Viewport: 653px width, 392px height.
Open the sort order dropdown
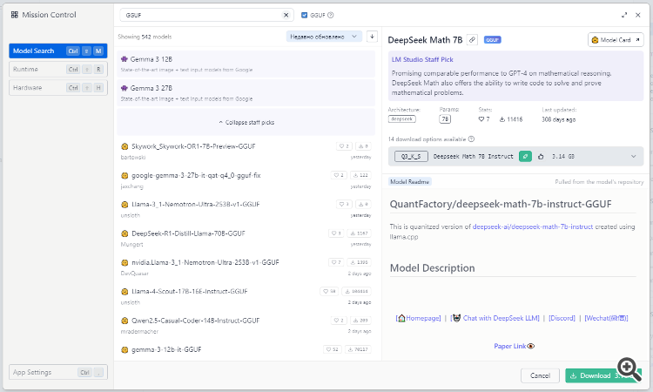[324, 37]
